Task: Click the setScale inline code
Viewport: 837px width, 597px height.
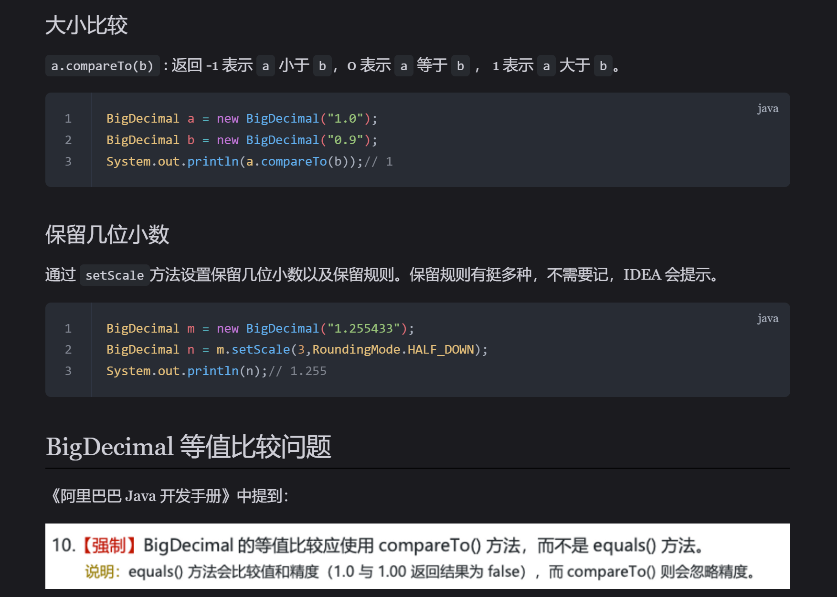Action: click(x=115, y=275)
